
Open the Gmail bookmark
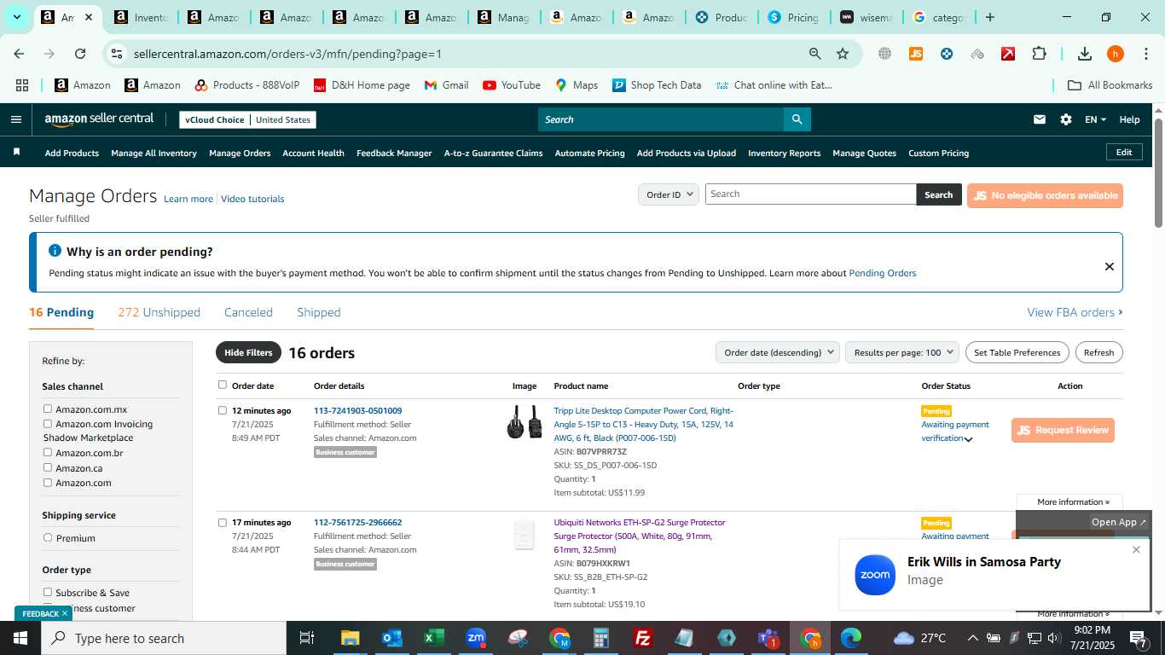[x=446, y=85]
